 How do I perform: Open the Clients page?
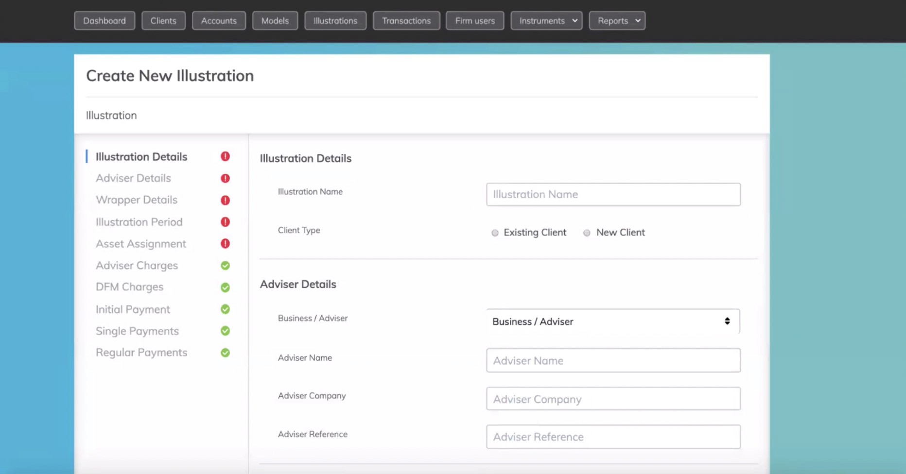tap(163, 21)
